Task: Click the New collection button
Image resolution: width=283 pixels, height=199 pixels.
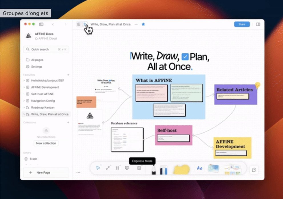Action: pyautogui.click(x=46, y=143)
